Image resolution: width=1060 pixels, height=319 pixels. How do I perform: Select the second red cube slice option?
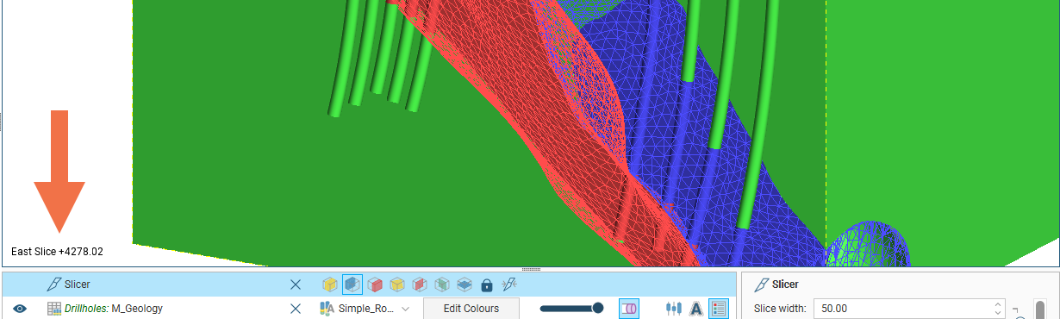pyautogui.click(x=419, y=285)
